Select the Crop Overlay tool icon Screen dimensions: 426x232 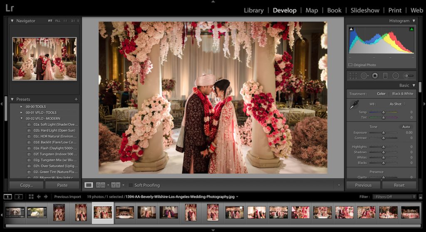click(353, 76)
